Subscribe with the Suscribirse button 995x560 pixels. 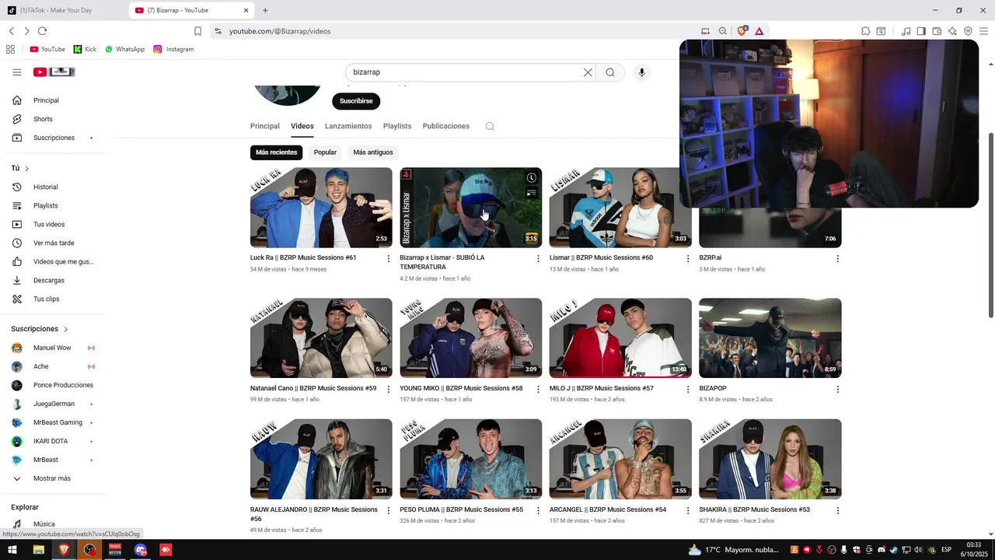[x=356, y=101]
